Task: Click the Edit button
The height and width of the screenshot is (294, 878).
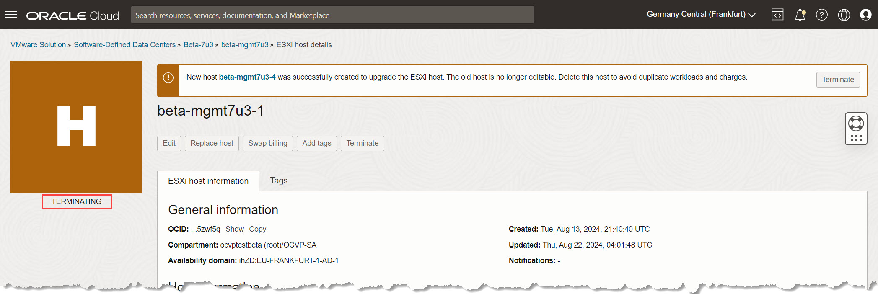Action: [x=169, y=143]
